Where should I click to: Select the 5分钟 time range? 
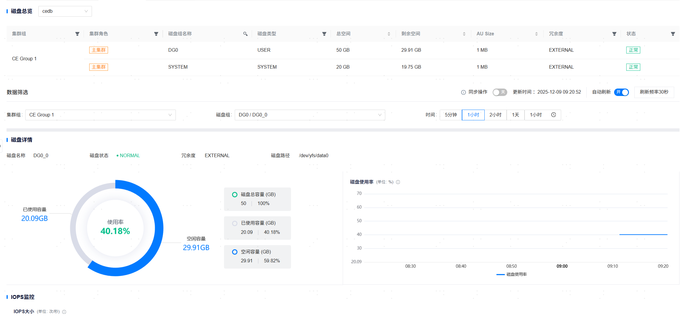click(451, 115)
